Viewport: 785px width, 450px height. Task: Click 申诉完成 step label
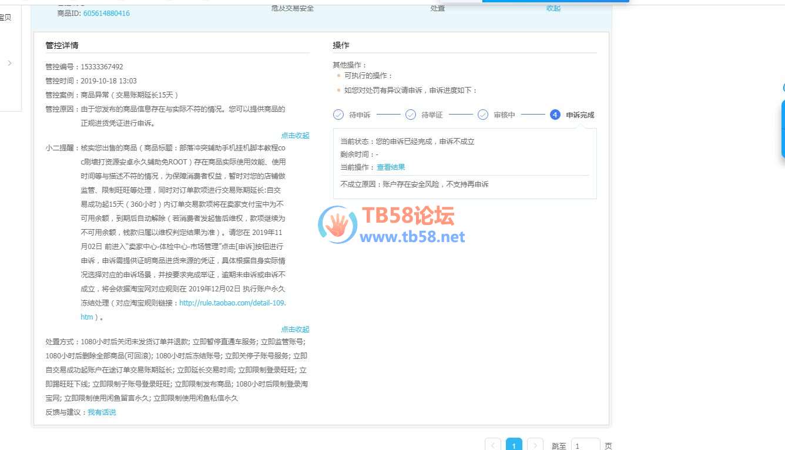[580, 115]
